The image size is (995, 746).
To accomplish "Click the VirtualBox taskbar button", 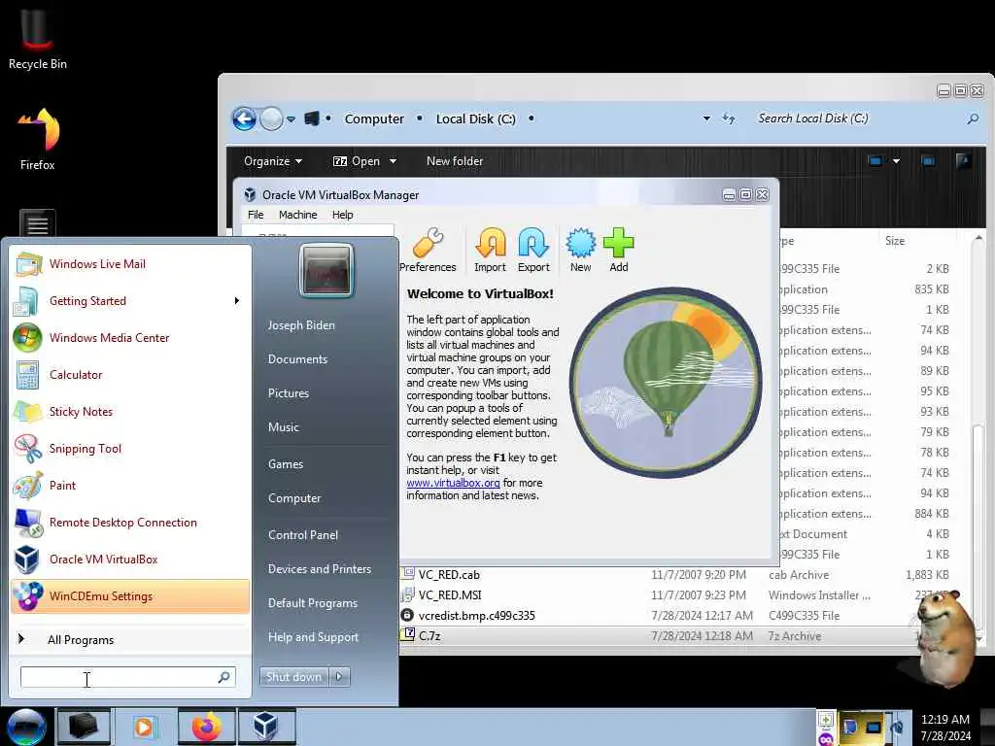I will [266, 727].
